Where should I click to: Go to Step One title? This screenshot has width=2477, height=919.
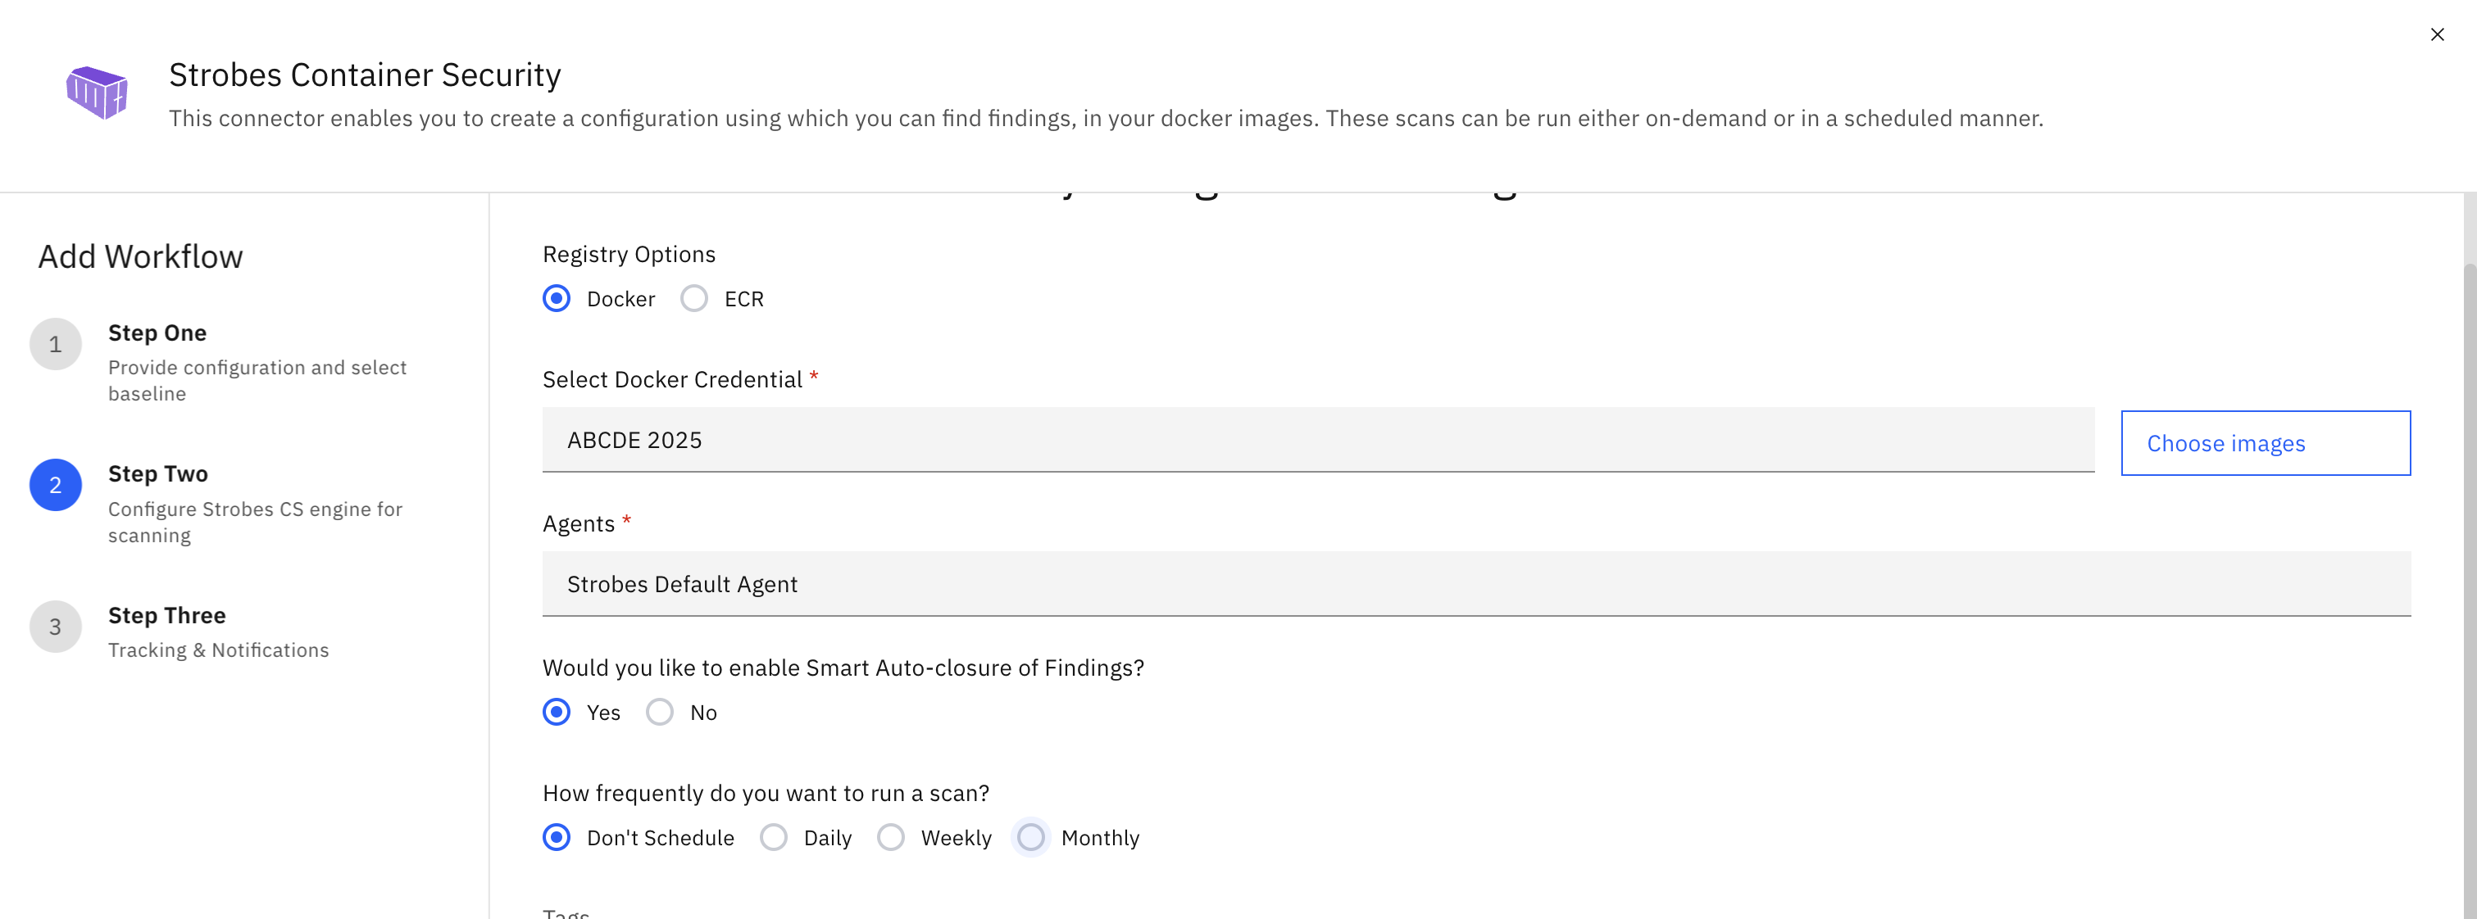tap(157, 333)
